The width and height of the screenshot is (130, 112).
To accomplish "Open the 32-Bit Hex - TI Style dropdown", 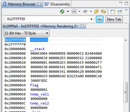I will pos(26,33).
